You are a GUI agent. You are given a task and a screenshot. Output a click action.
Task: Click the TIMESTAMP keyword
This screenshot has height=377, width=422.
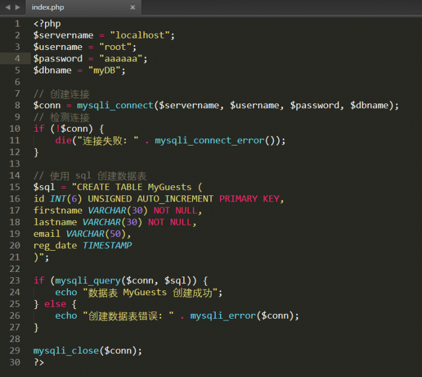[107, 245]
